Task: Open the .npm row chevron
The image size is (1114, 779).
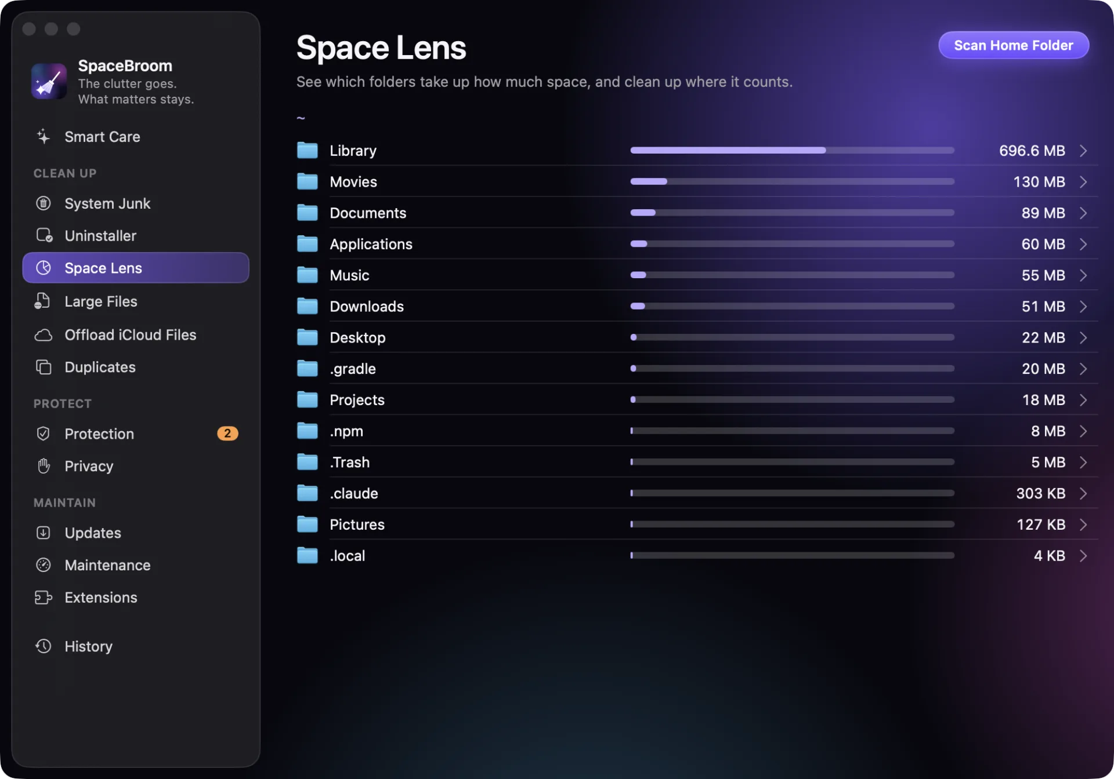Action: click(x=1083, y=431)
